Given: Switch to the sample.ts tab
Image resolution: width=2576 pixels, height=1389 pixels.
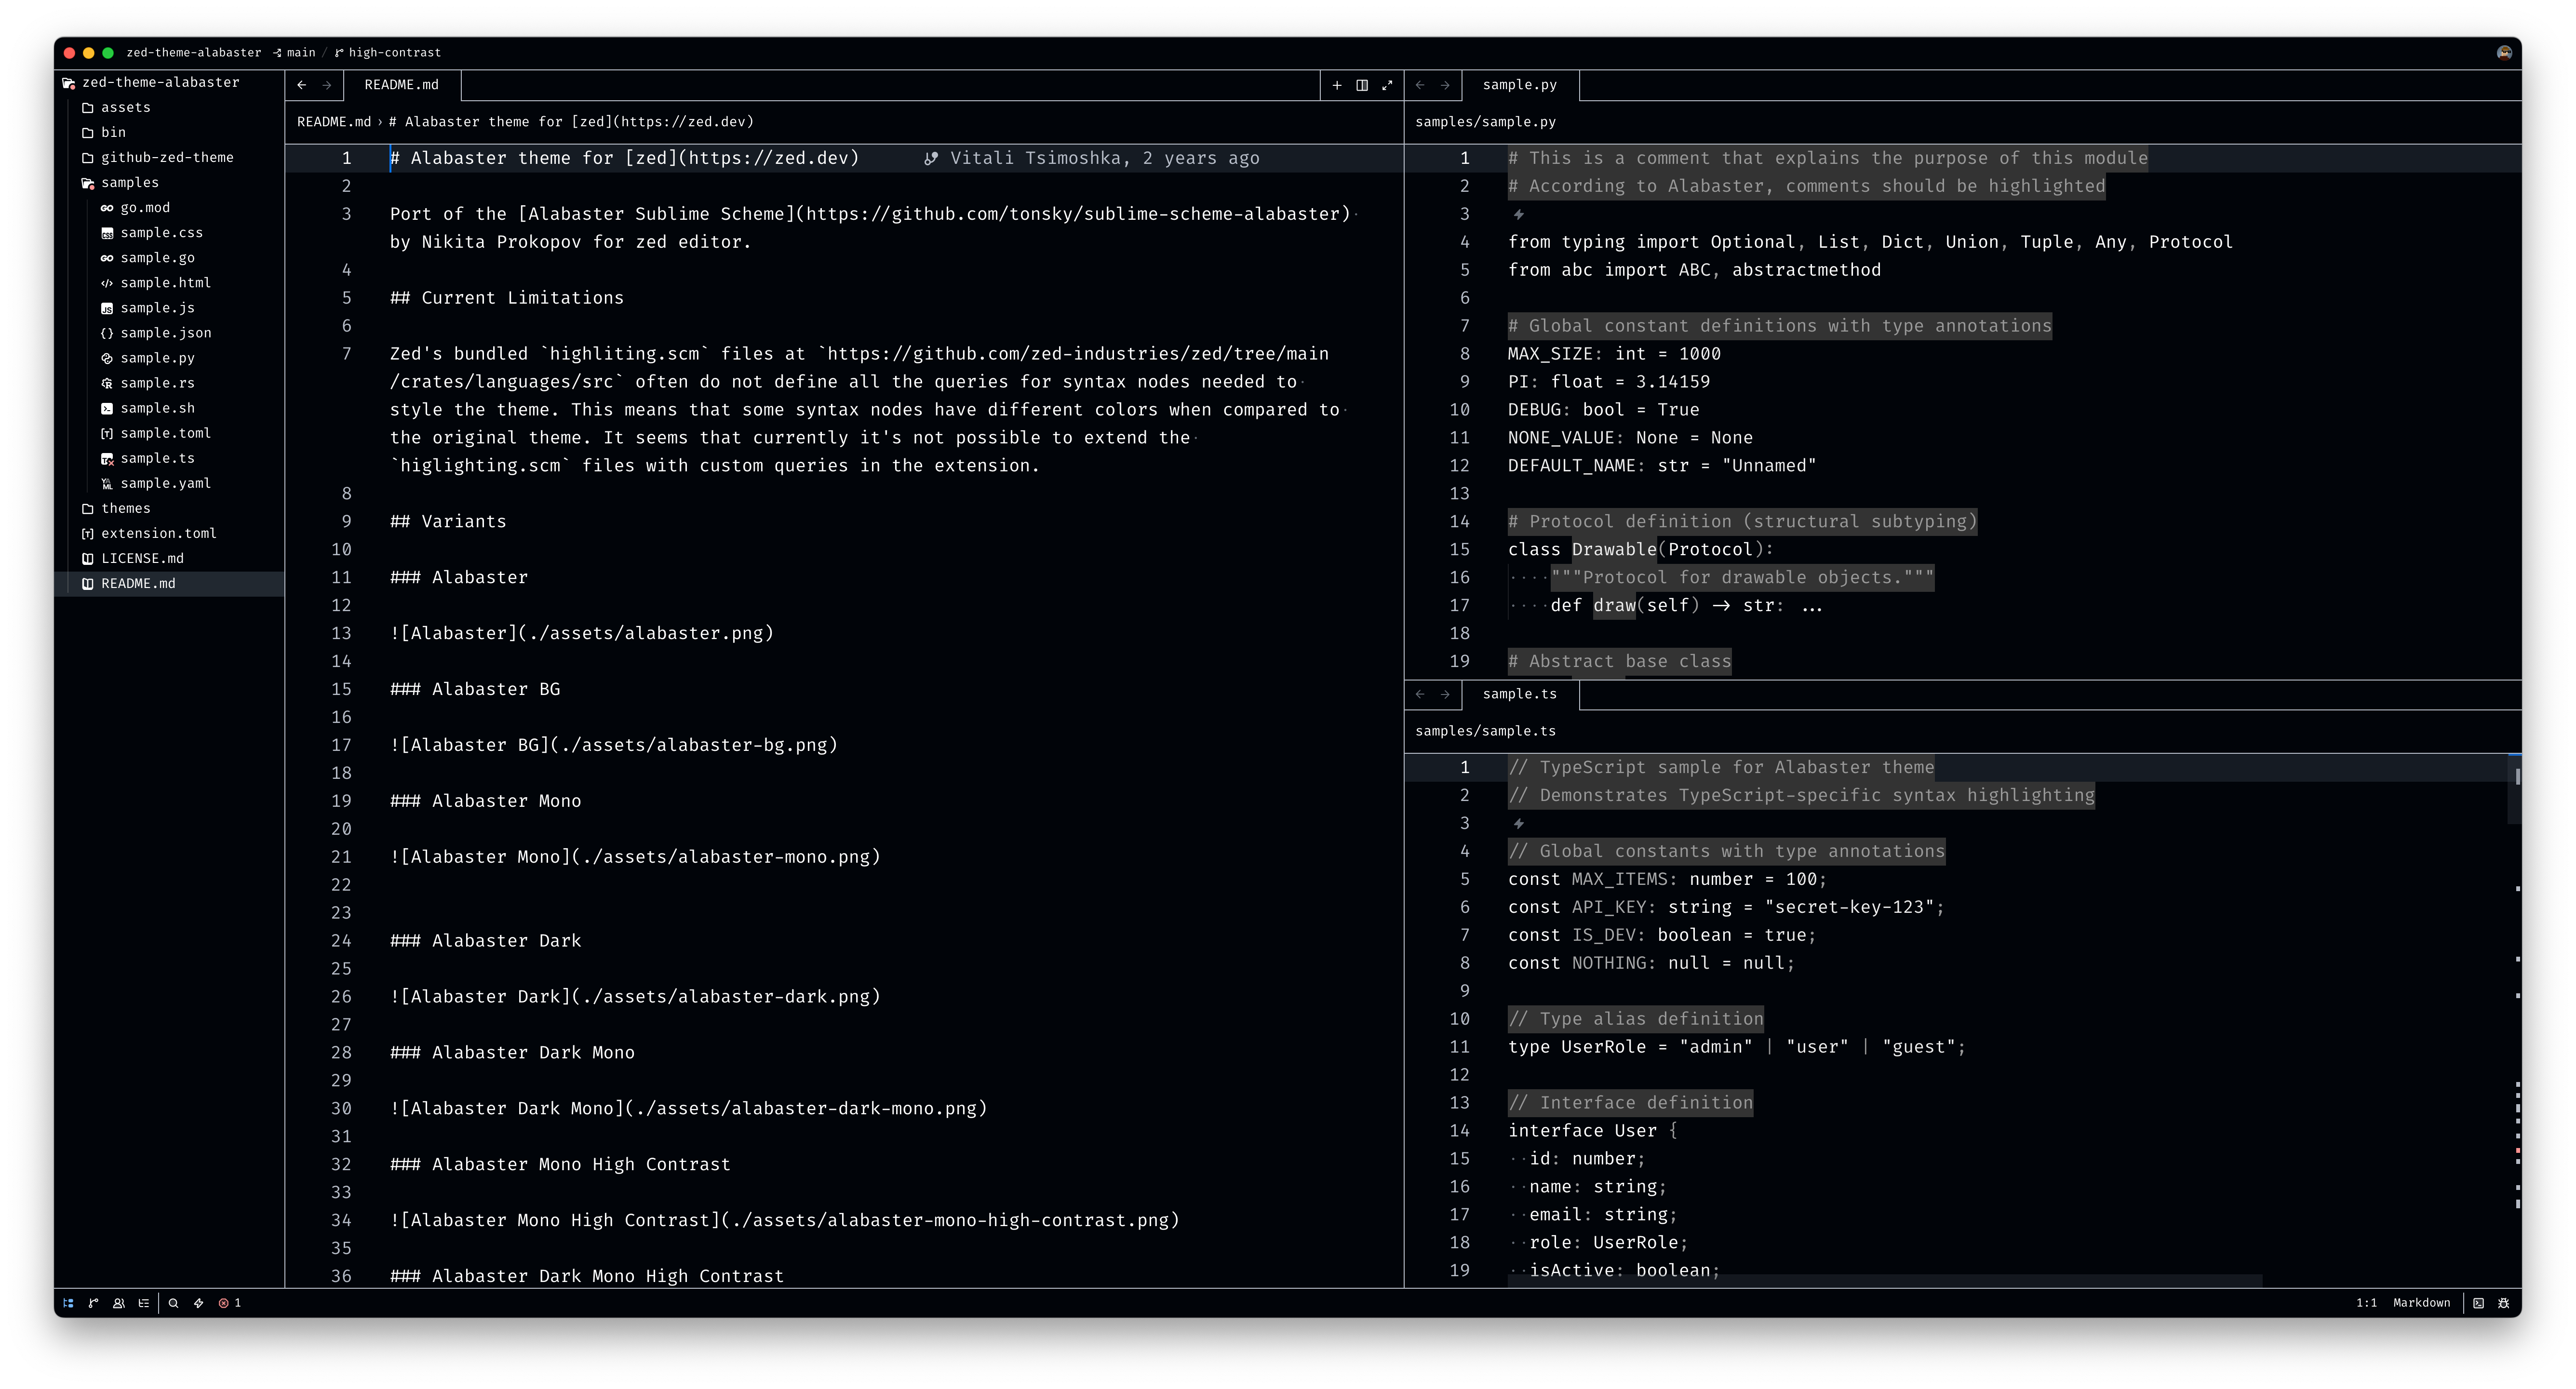Looking at the screenshot, I should [x=1519, y=694].
